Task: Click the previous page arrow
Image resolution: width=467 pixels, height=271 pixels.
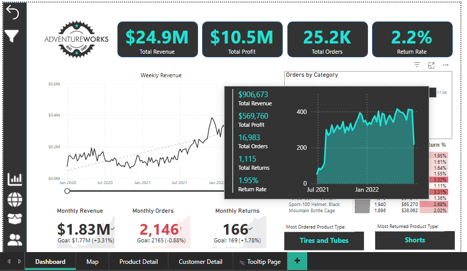Action: [9, 261]
